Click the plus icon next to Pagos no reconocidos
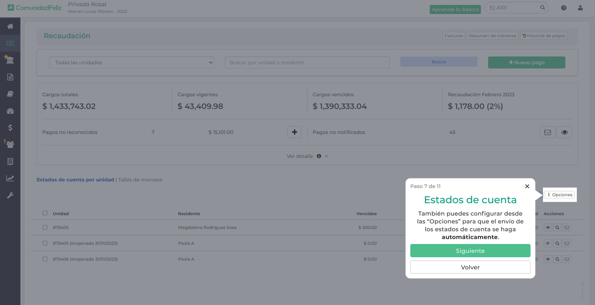Screen dimensions: 595x305 pos(294,132)
